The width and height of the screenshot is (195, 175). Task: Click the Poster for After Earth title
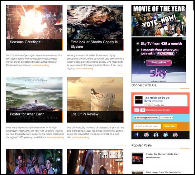coord(27,114)
